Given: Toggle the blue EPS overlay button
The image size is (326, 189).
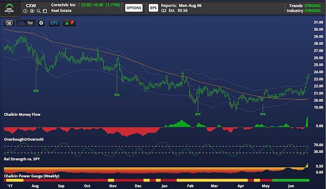Looking at the screenshot, I should (54, 23).
